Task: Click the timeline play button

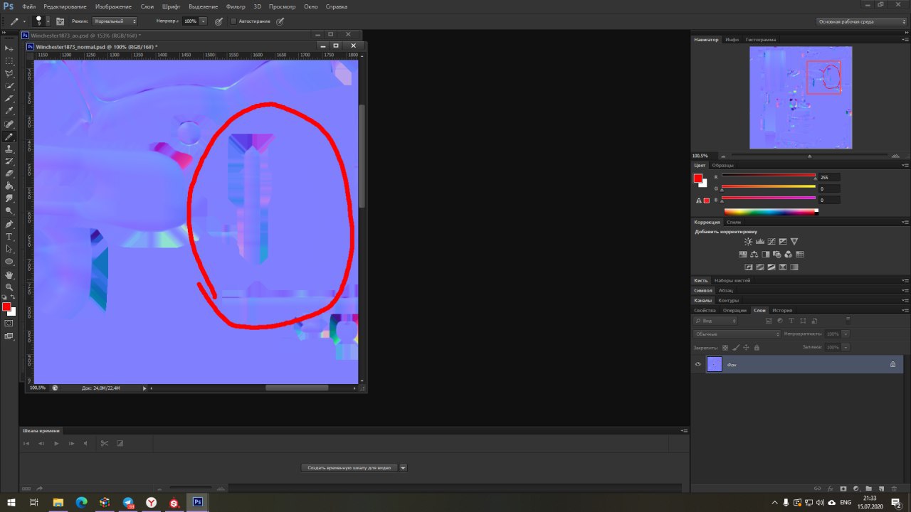Action: 56,443
